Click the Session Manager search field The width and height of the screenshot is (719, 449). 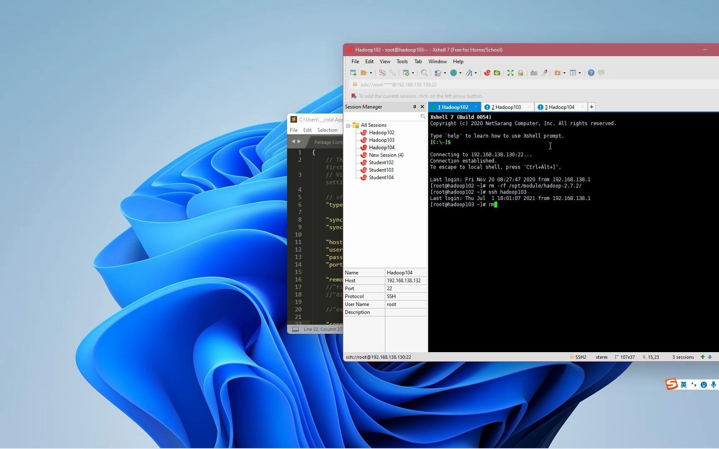tap(385, 117)
